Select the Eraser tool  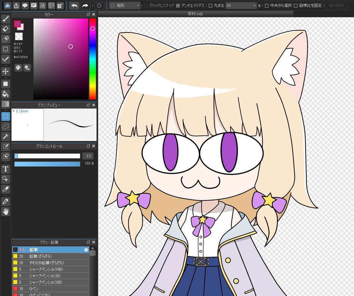(6, 29)
